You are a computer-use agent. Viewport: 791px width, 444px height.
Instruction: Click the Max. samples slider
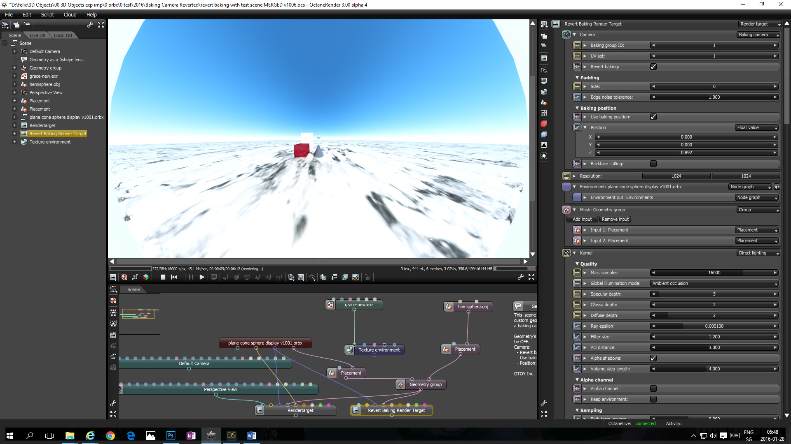[x=714, y=273]
